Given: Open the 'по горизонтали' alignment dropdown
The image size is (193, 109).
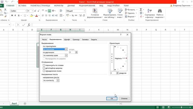Looking at the screenshot, I should click(66, 49).
